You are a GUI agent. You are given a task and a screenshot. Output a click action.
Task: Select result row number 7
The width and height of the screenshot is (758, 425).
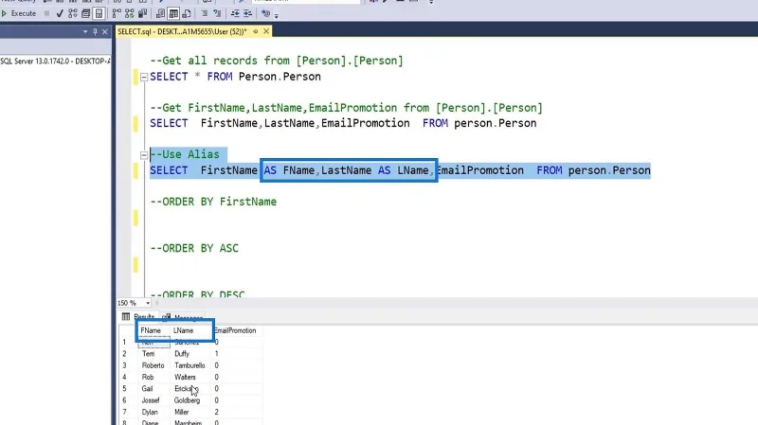coord(128,412)
